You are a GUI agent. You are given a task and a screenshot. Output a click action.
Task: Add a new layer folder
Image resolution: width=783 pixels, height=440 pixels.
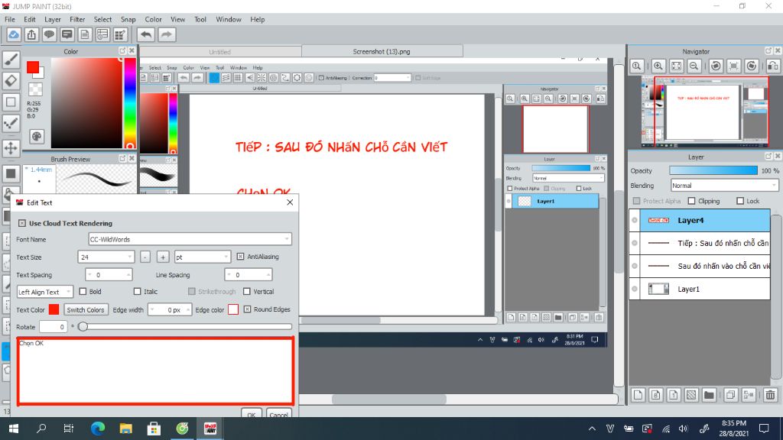pos(709,395)
